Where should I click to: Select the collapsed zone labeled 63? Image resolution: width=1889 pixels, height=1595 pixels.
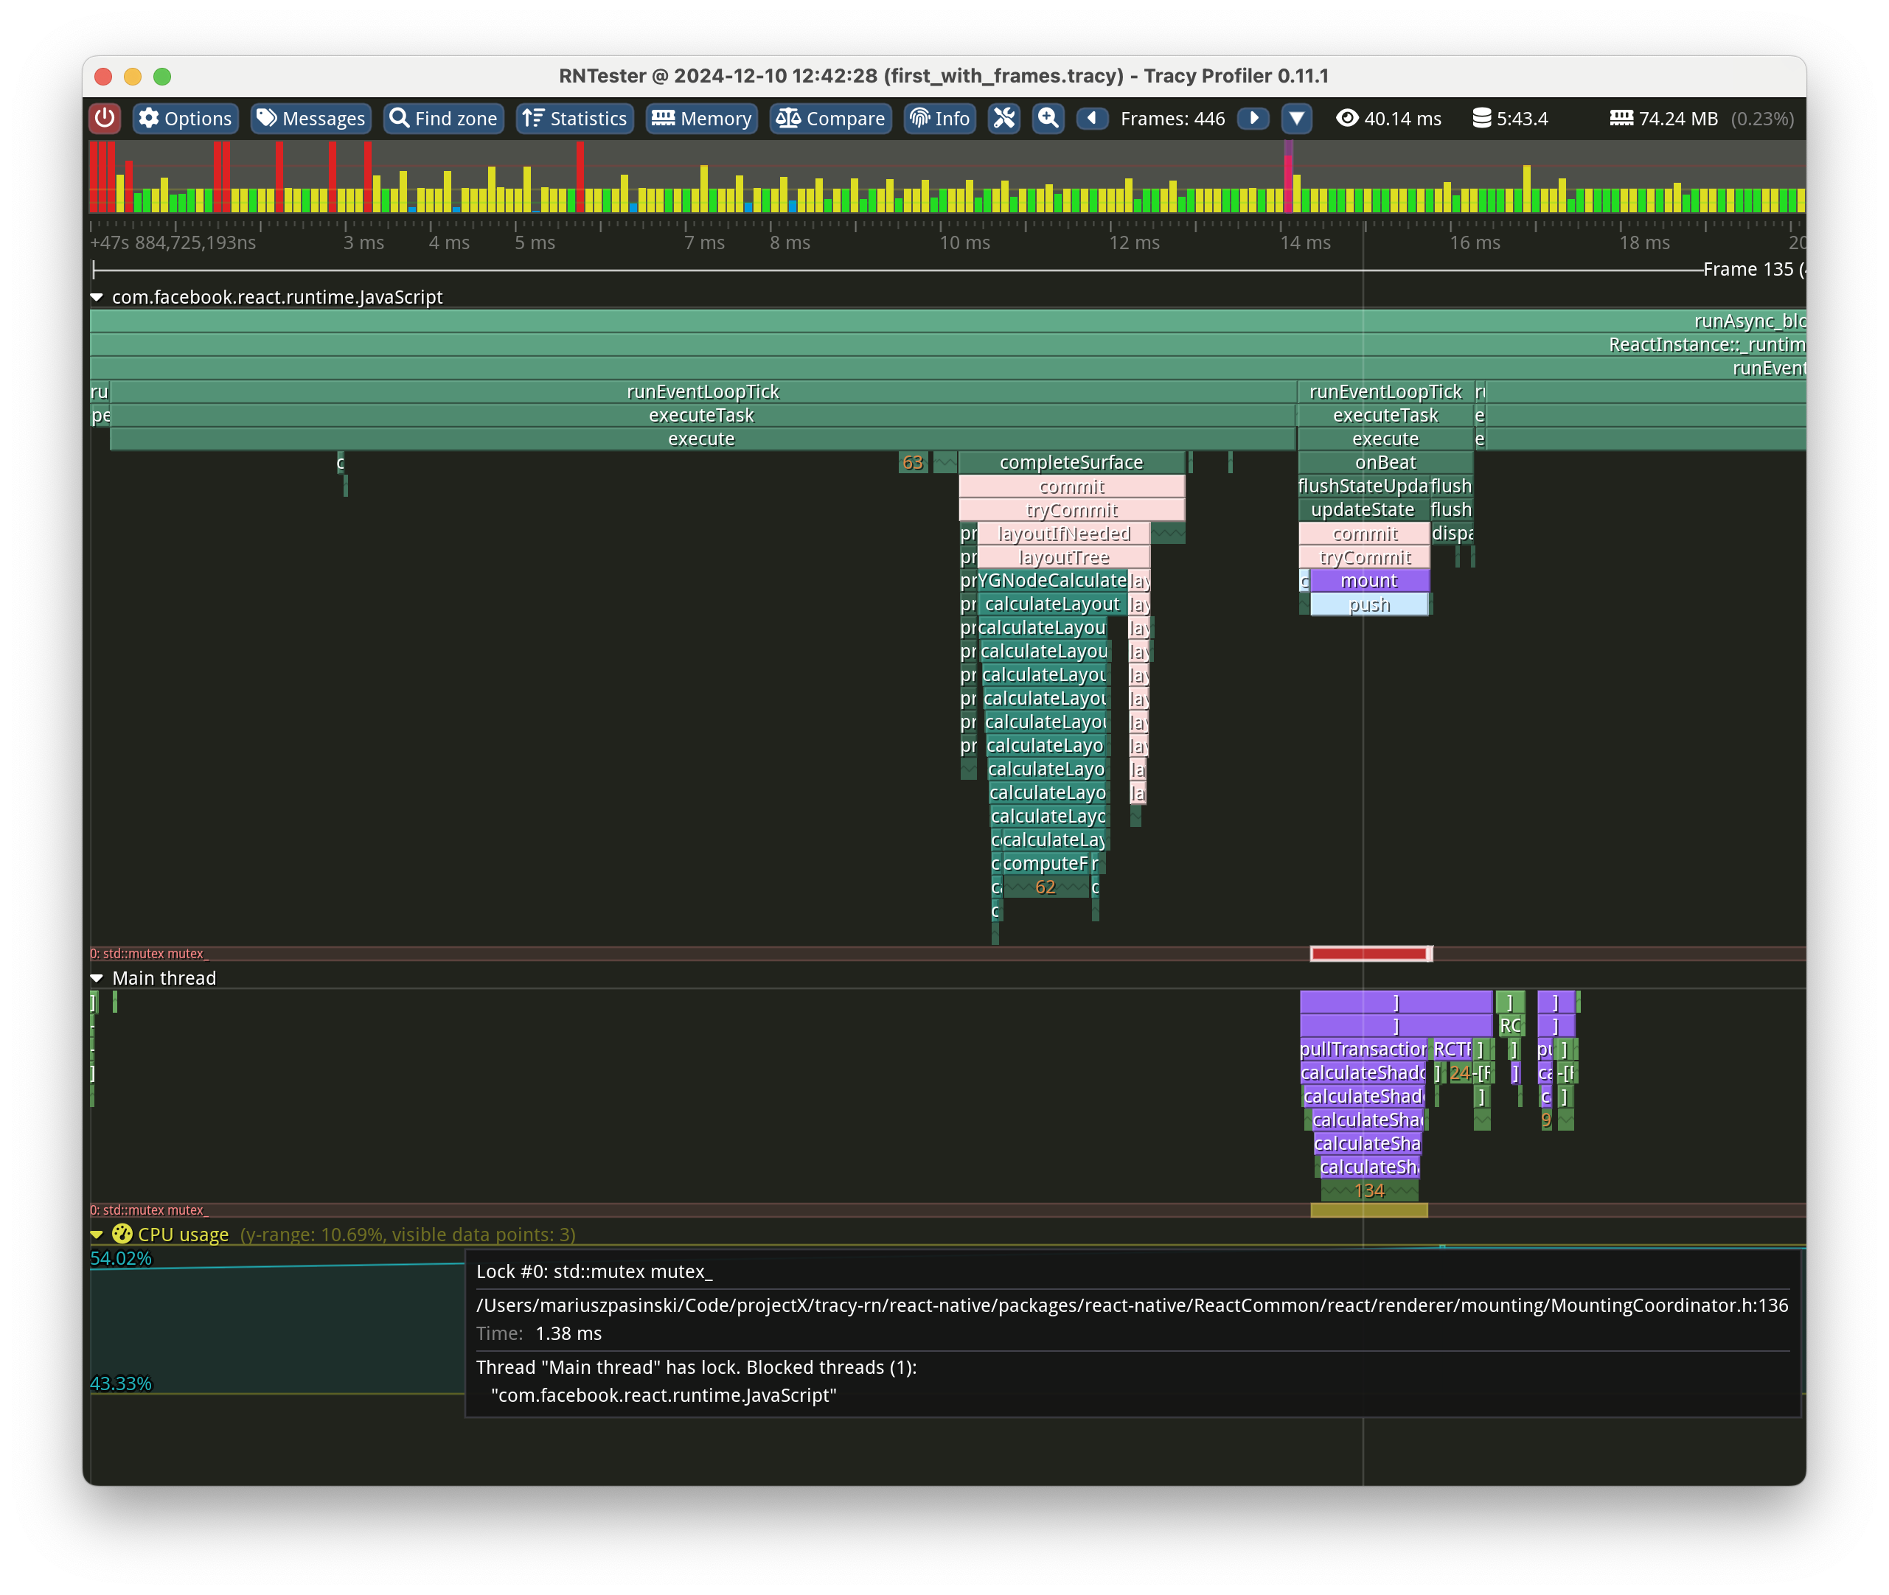coord(912,462)
